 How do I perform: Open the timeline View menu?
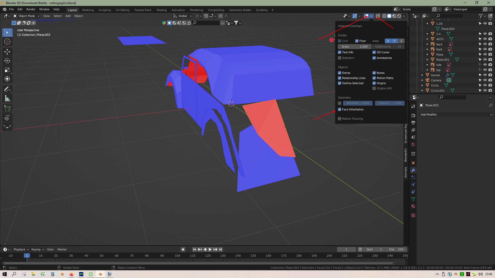[x=50, y=249]
